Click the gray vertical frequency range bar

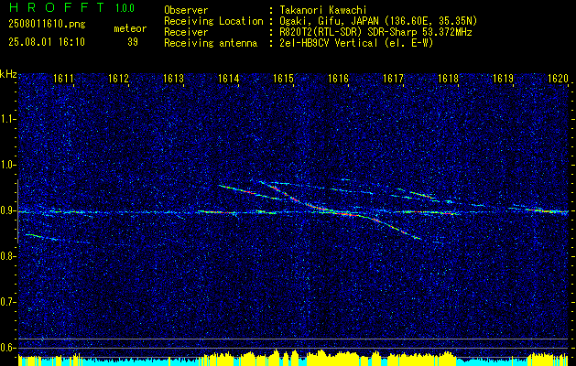tap(17, 211)
